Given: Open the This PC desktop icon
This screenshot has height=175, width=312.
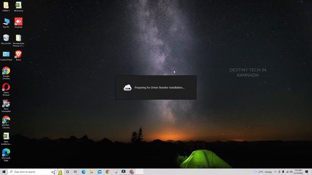Looking at the screenshot, I should (x=6, y=23).
